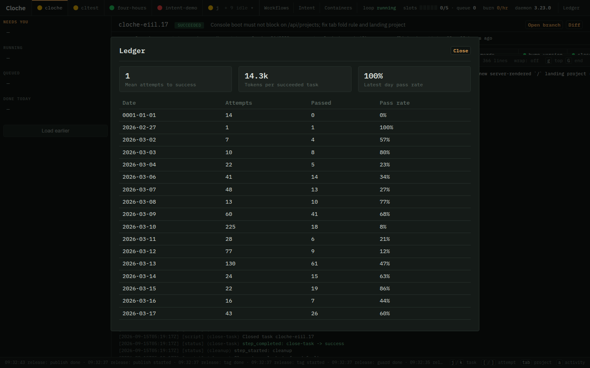
Task: Click the 'tab' project shortcut key
Action: tap(526, 362)
